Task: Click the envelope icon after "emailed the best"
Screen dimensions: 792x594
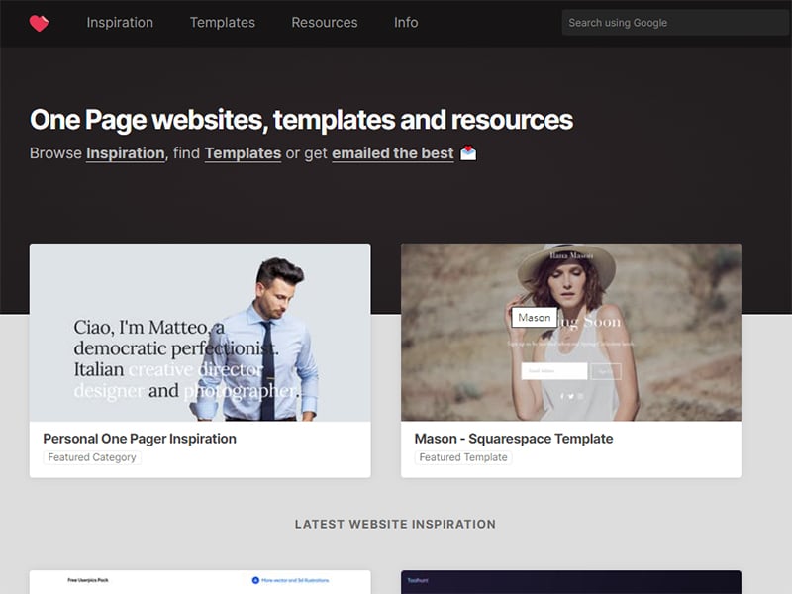Action: pos(468,153)
